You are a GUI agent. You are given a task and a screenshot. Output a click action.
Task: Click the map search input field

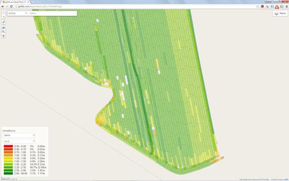click(53, 13)
